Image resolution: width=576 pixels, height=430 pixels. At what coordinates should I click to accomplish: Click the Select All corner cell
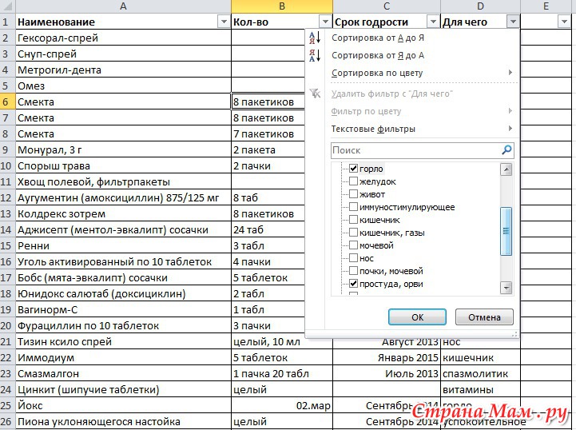pos(7,6)
